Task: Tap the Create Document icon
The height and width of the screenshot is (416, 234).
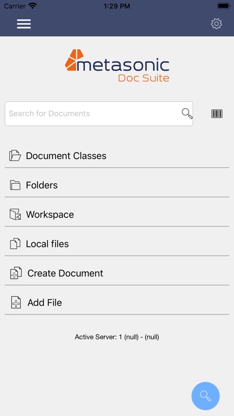Action: click(16, 273)
